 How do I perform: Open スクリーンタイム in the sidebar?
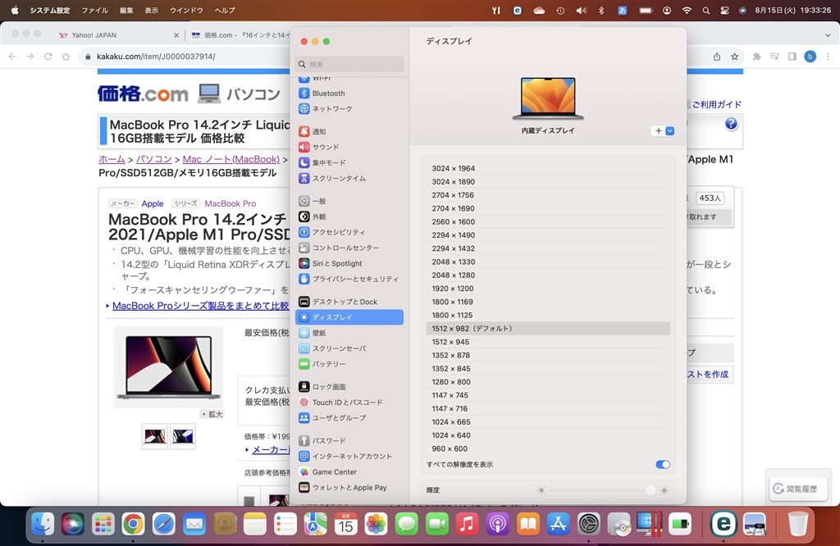click(x=349, y=178)
